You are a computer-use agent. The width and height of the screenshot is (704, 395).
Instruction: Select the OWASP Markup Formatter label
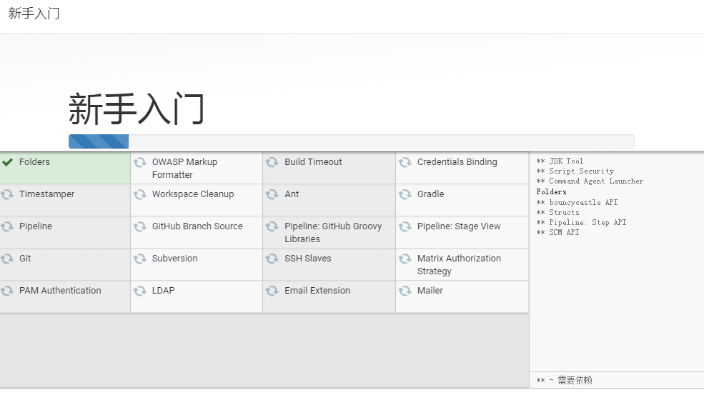pos(184,169)
